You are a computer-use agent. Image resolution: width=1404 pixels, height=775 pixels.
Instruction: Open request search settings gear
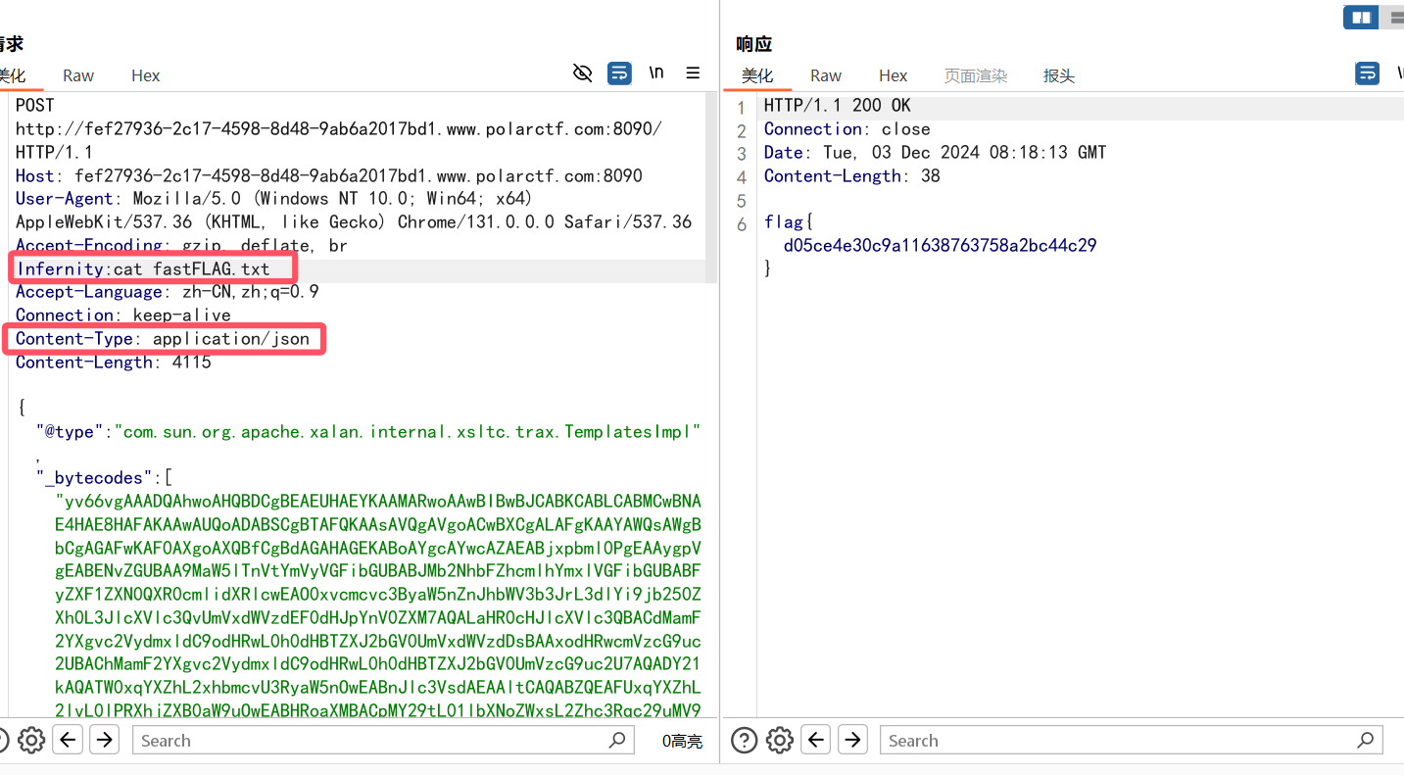tap(31, 740)
